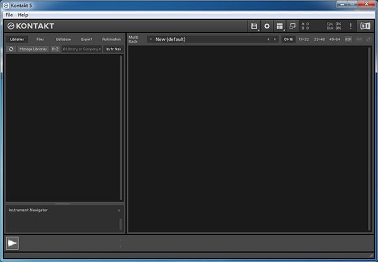Switch to the Files tab

point(40,39)
